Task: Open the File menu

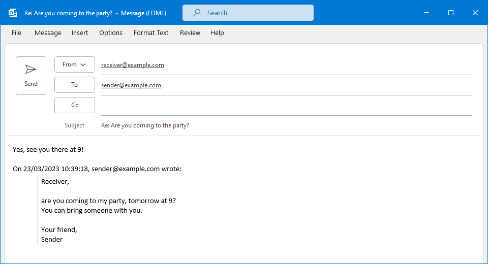Action: (x=16, y=32)
